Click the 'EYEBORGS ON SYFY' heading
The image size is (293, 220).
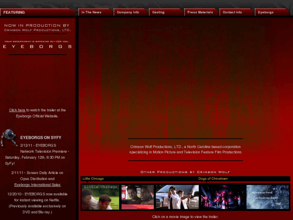(x=41, y=138)
